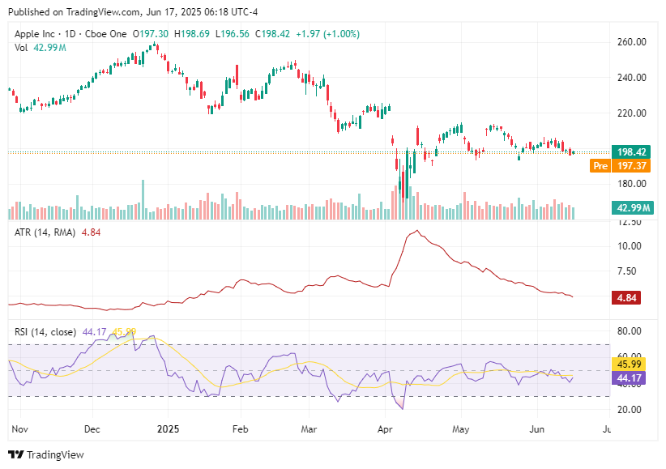666x469 pixels.
Task: Click the orange Pre 197.37 pre-market label
Action: click(620, 166)
